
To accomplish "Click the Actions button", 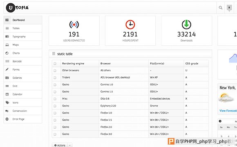I will (x=60, y=145).
